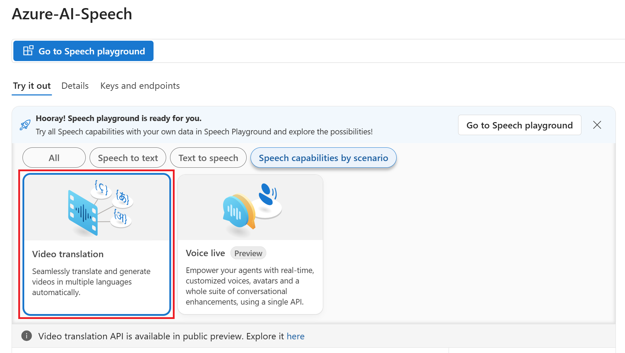The image size is (625, 353).
Task: Click the Voice live description text
Action: [x=250, y=286]
